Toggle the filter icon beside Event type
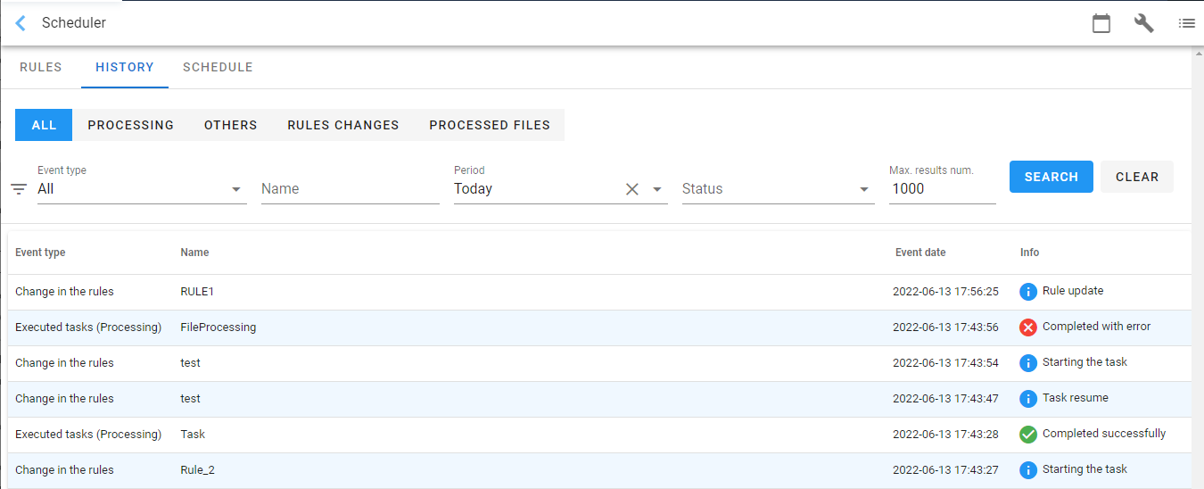The height and width of the screenshot is (489, 1204). coord(19,189)
